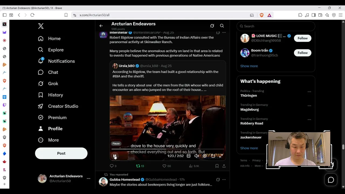This screenshot has height=194, width=345.
Task: Open Brave Shields lion icon
Action: coord(261,15)
